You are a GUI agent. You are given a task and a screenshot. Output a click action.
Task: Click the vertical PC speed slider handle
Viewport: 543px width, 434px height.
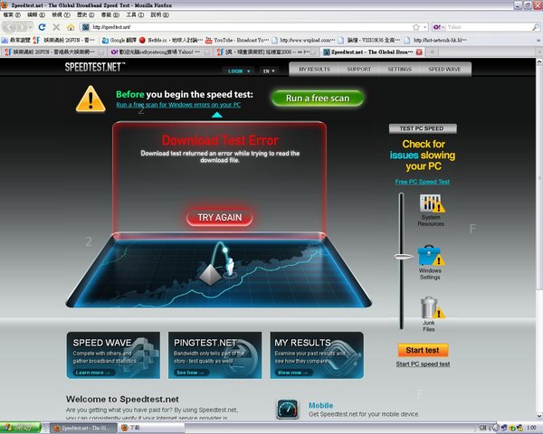[404, 257]
